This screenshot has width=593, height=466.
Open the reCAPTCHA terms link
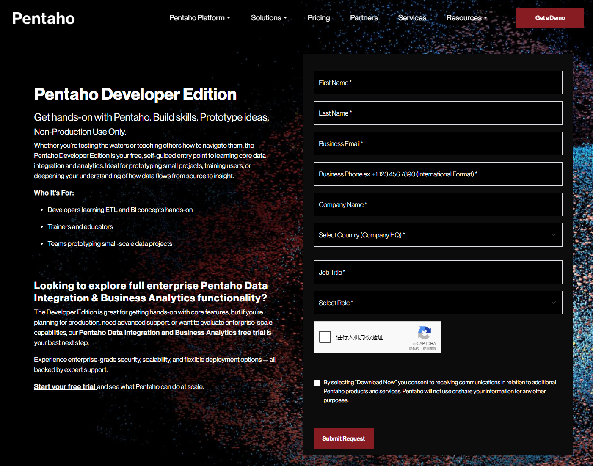point(430,349)
